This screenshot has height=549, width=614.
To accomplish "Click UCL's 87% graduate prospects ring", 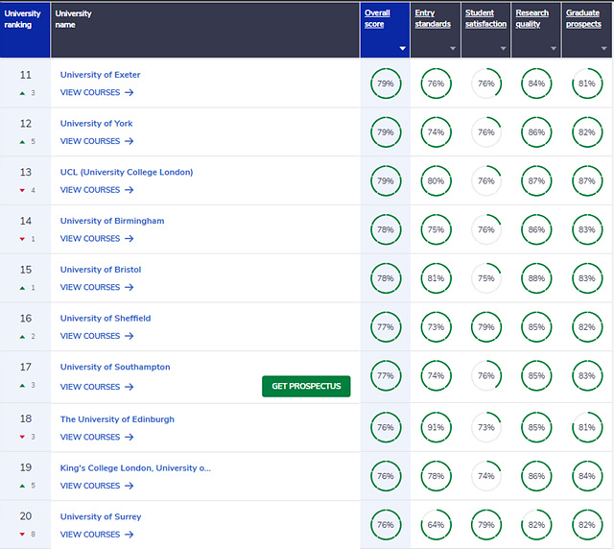I will [x=587, y=181].
